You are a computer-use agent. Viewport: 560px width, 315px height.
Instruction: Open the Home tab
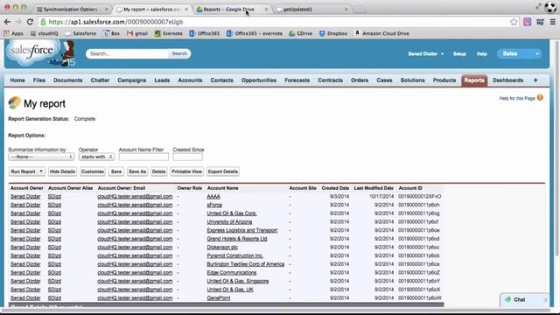(x=17, y=80)
